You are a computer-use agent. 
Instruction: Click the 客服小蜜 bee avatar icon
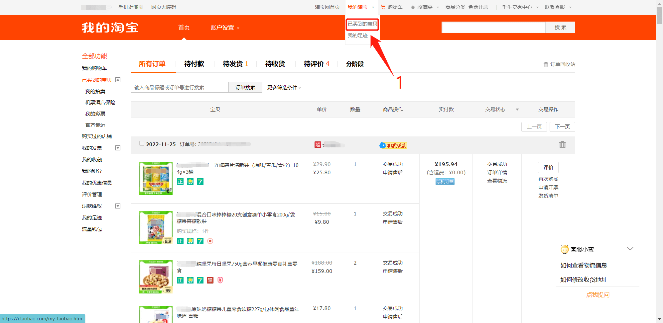[565, 249]
